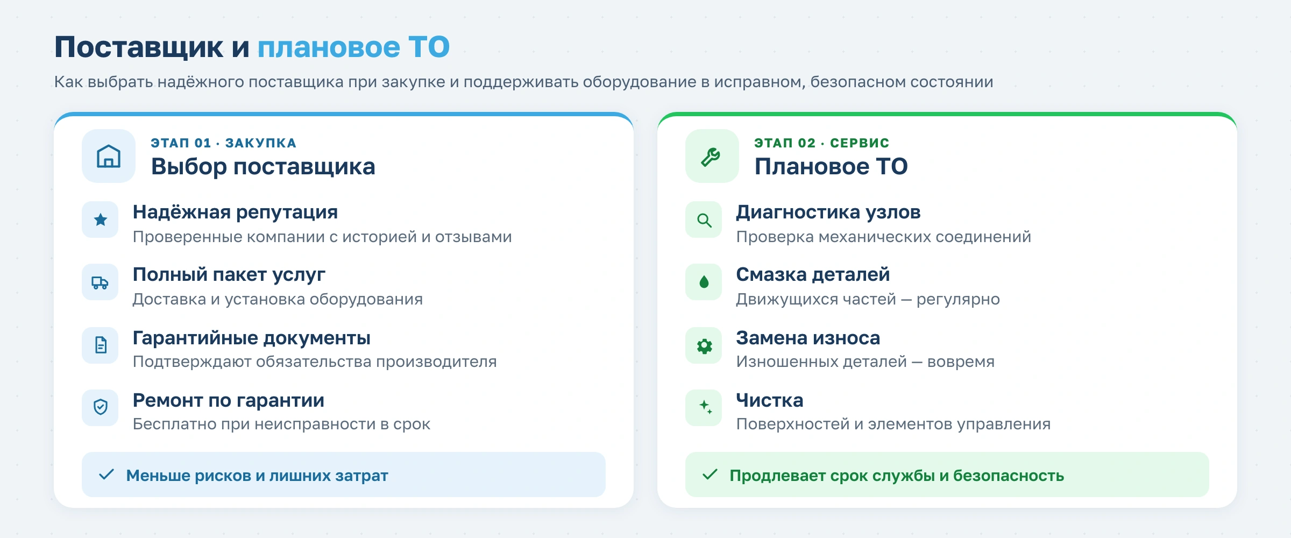This screenshot has height=538, width=1291.
Task: Click the main title Поставщик и плановое ТО
Action: pos(252,47)
